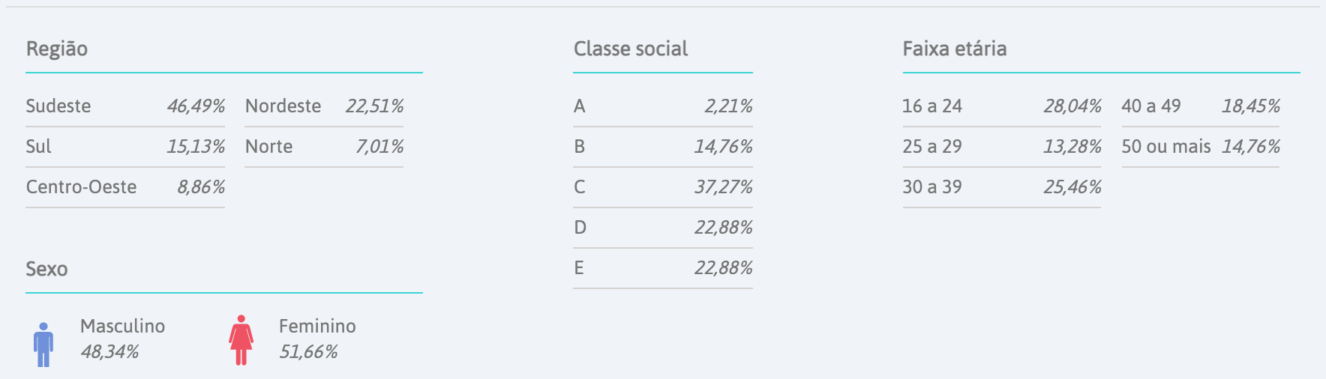1326x379 pixels.
Task: Click social class A row
Action: tap(663, 106)
